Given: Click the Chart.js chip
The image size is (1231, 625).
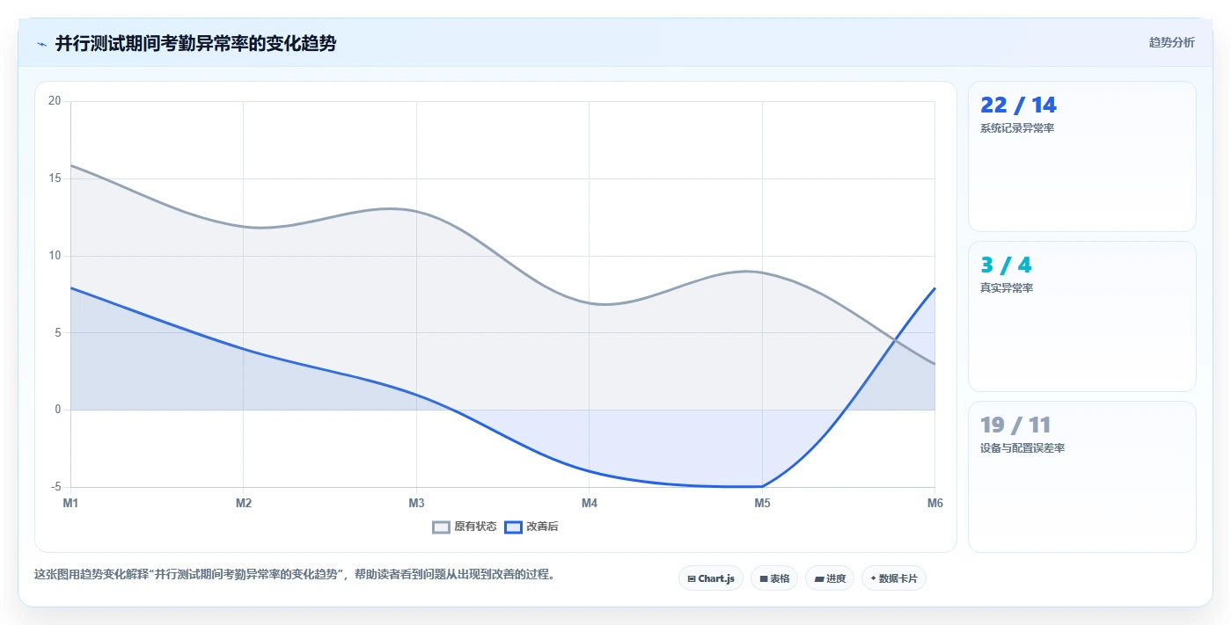Looking at the screenshot, I should 711,578.
